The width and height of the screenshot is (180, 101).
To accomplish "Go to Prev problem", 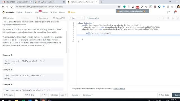I will pyautogui.click(x=44, y=95).
